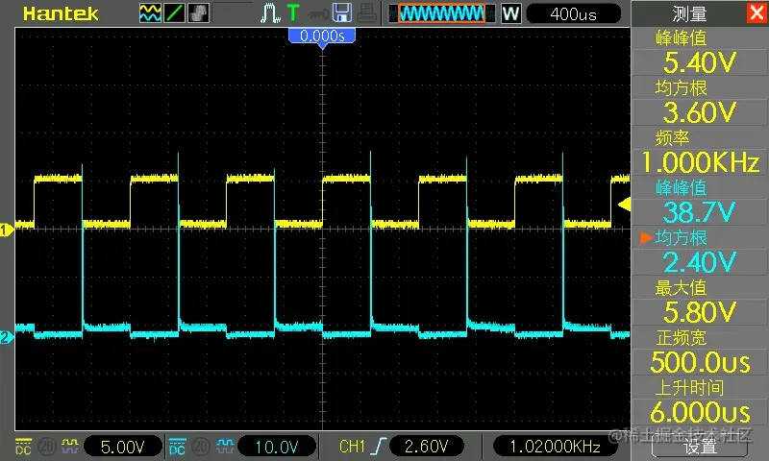The height and width of the screenshot is (461, 769).
Task: Click the floppy disk save icon
Action: [342, 12]
